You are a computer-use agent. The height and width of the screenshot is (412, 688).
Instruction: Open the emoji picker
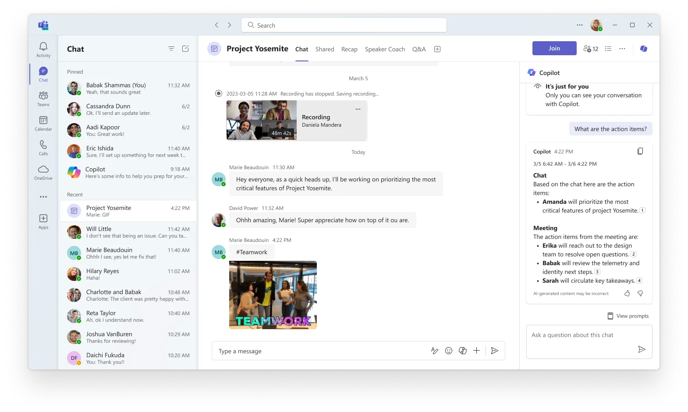coord(449,351)
